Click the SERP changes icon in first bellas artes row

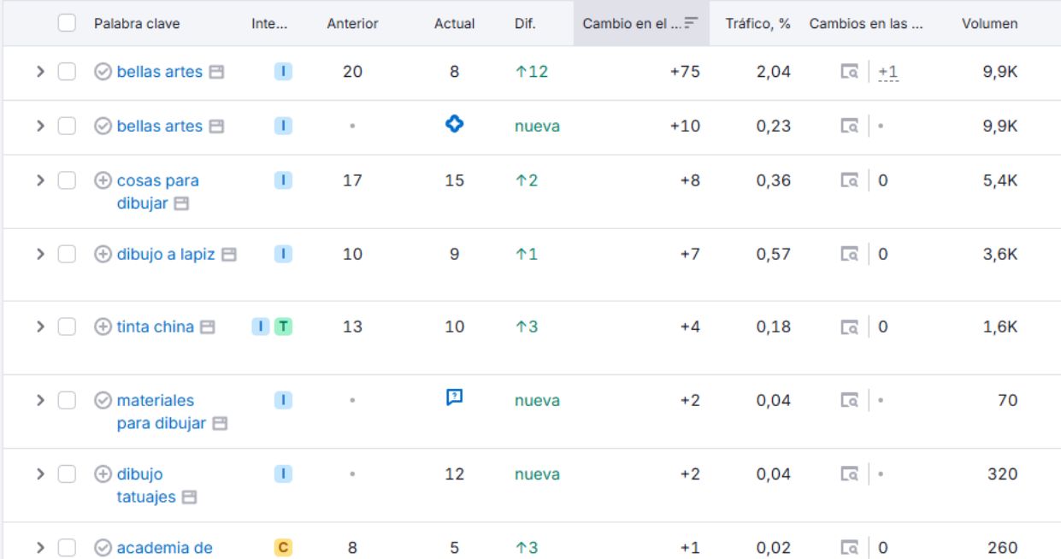849,73
